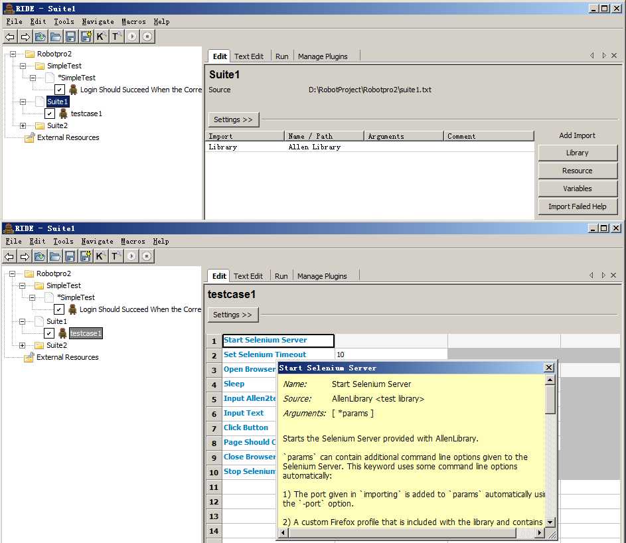Click Go Back arrow in bottom RIDE toolbar
The height and width of the screenshot is (543, 626).
click(9, 257)
